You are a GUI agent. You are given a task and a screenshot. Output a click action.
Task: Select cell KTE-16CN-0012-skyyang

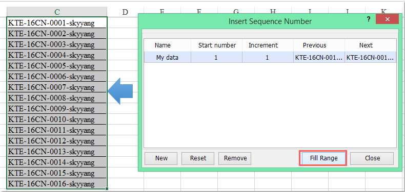(57, 141)
